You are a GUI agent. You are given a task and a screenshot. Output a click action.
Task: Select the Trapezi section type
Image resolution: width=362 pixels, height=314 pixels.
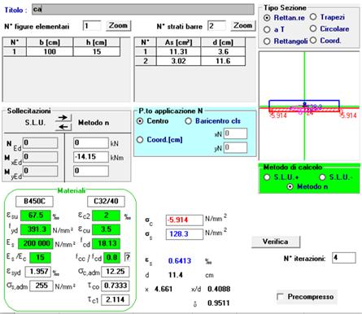pyautogui.click(x=327, y=17)
